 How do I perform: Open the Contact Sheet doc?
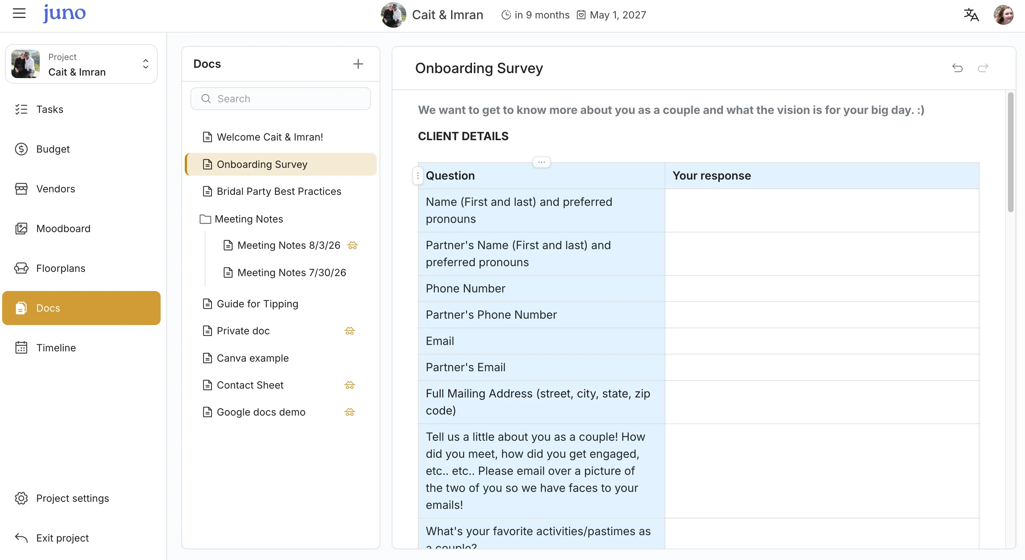click(280, 385)
